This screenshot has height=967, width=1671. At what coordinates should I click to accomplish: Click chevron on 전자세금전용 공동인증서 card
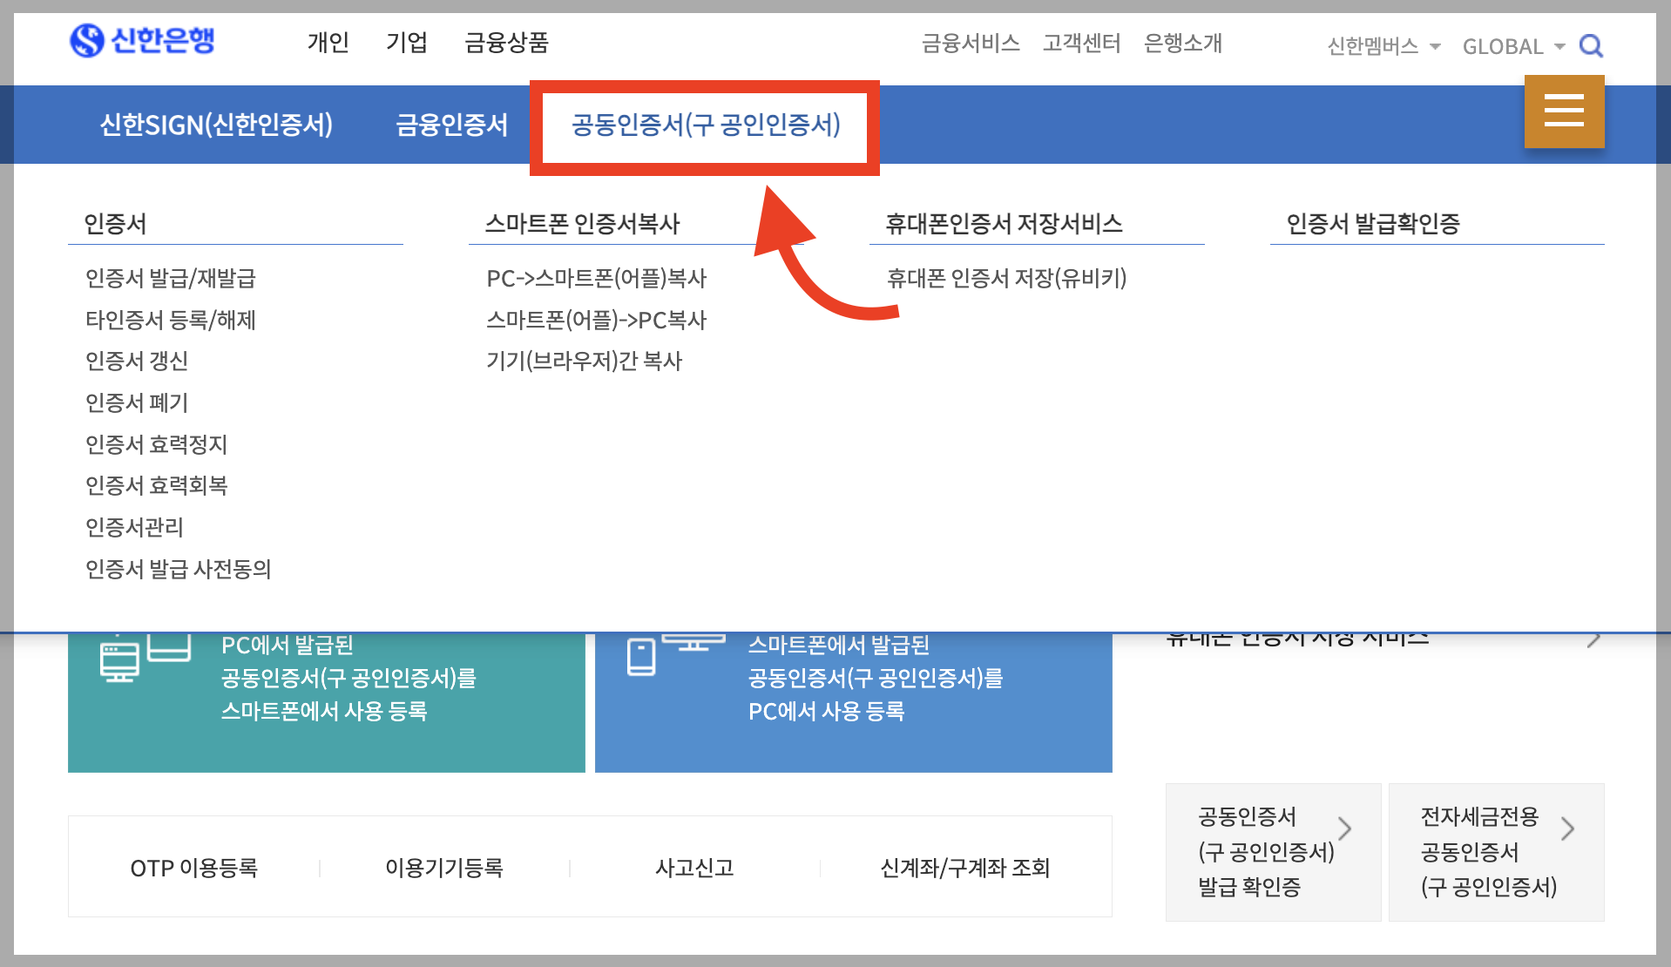(1567, 828)
